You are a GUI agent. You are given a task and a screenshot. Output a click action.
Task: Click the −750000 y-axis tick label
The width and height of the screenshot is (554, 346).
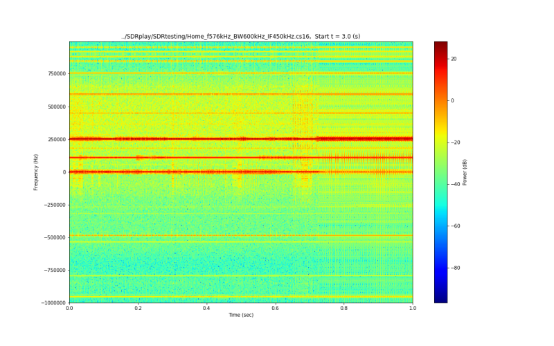(x=55, y=270)
